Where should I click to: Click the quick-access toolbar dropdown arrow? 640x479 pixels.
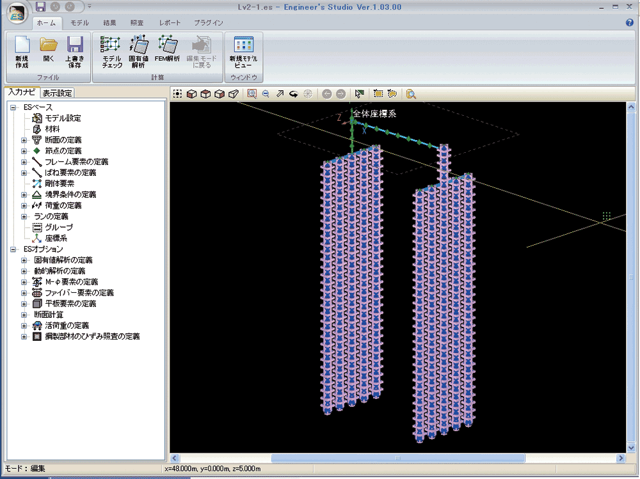point(90,6)
